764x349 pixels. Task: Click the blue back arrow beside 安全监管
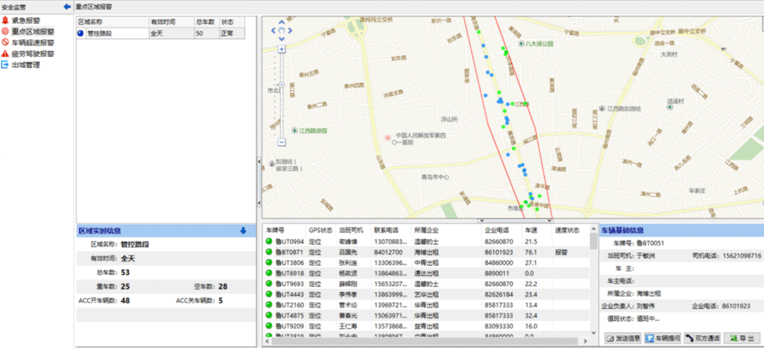click(67, 6)
